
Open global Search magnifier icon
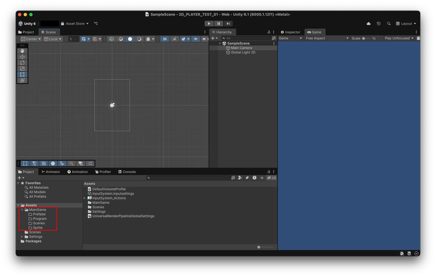[x=389, y=24]
